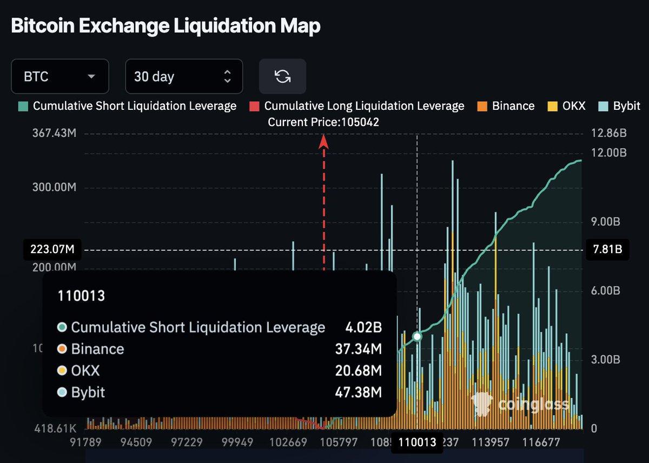This screenshot has height=463, width=649.
Task: Open the 30 day timeframe selector
Action: click(x=184, y=76)
